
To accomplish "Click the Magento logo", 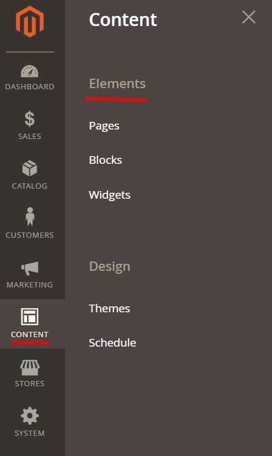I will click(30, 22).
